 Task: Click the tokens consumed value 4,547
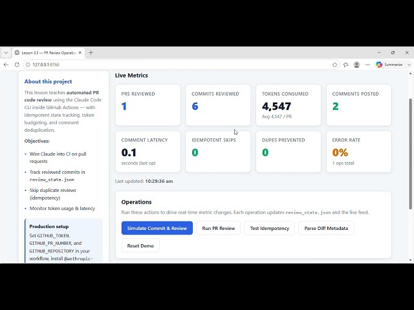276,106
